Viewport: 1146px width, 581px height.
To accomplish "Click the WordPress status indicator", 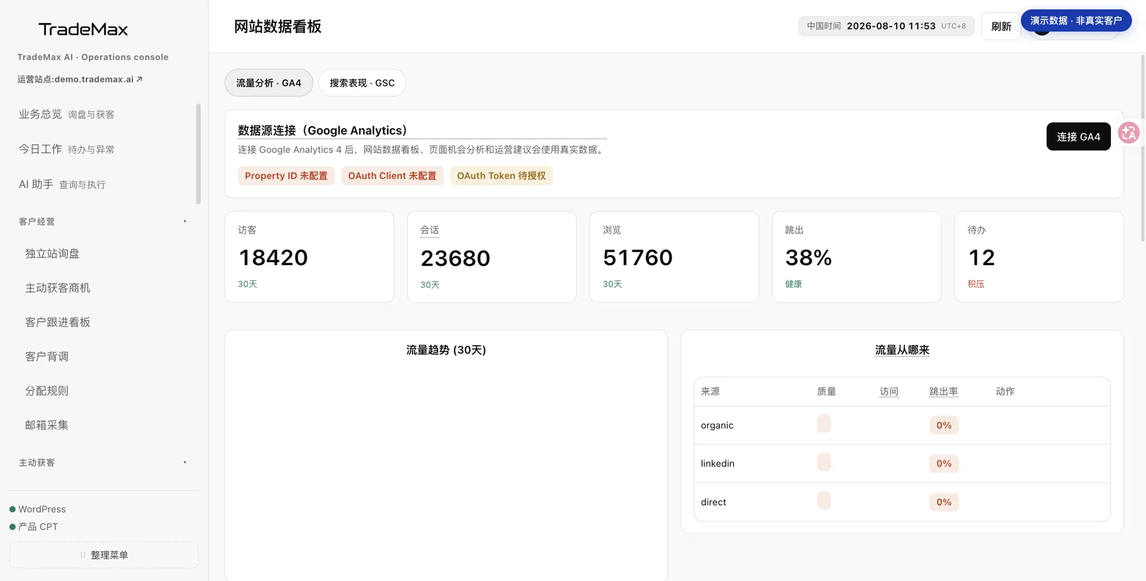I will coord(38,509).
